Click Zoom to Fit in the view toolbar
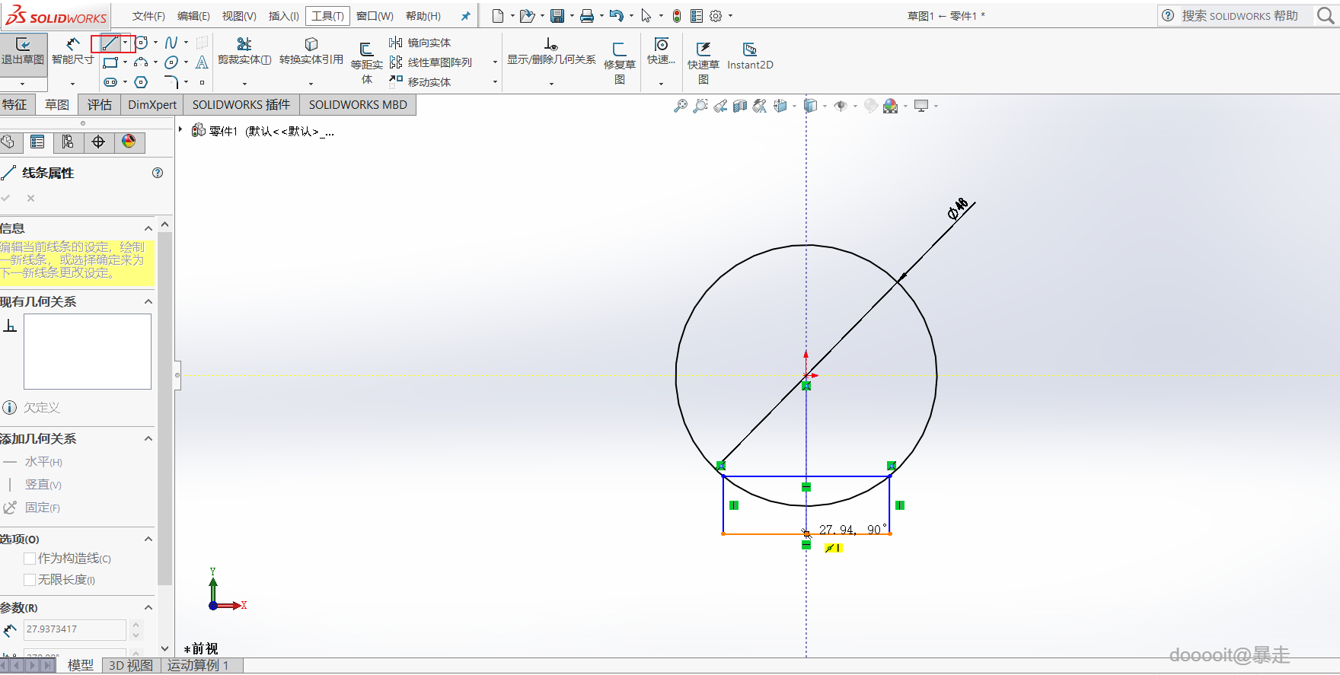The height and width of the screenshot is (675, 1340). tap(681, 107)
